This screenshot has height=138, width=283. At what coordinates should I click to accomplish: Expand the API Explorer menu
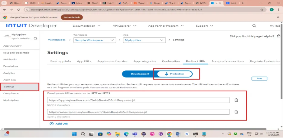(x=124, y=26)
